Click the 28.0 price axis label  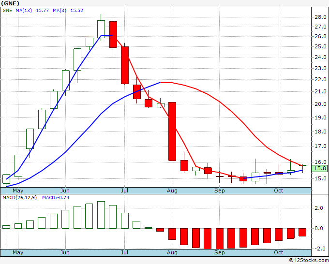[x=320, y=17]
